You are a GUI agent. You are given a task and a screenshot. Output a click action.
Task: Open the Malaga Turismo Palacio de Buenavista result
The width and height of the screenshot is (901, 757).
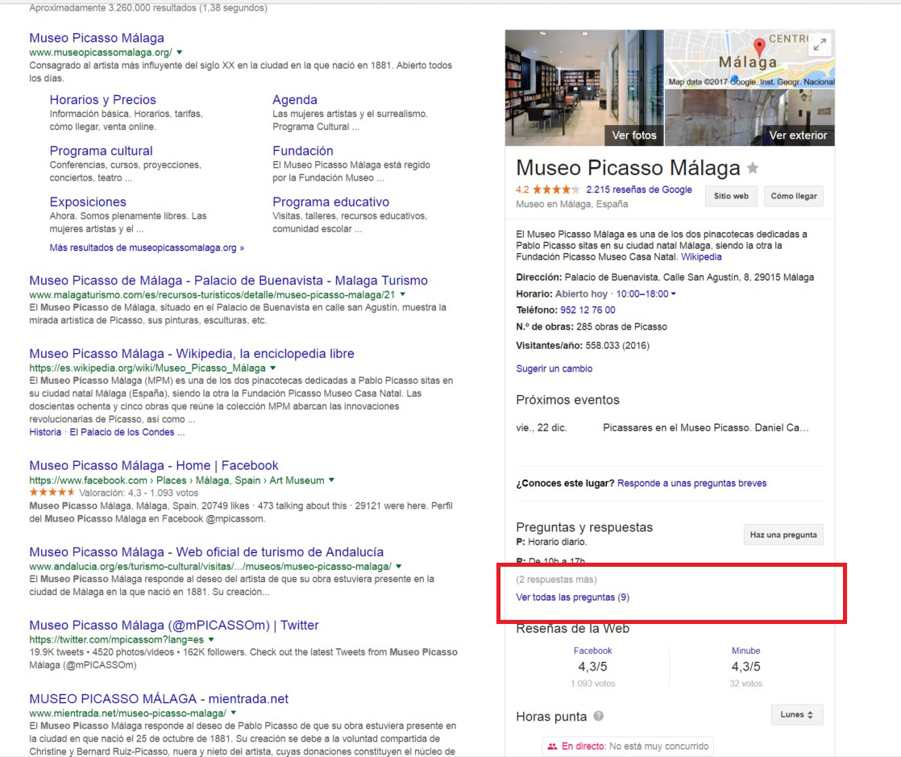click(x=229, y=281)
